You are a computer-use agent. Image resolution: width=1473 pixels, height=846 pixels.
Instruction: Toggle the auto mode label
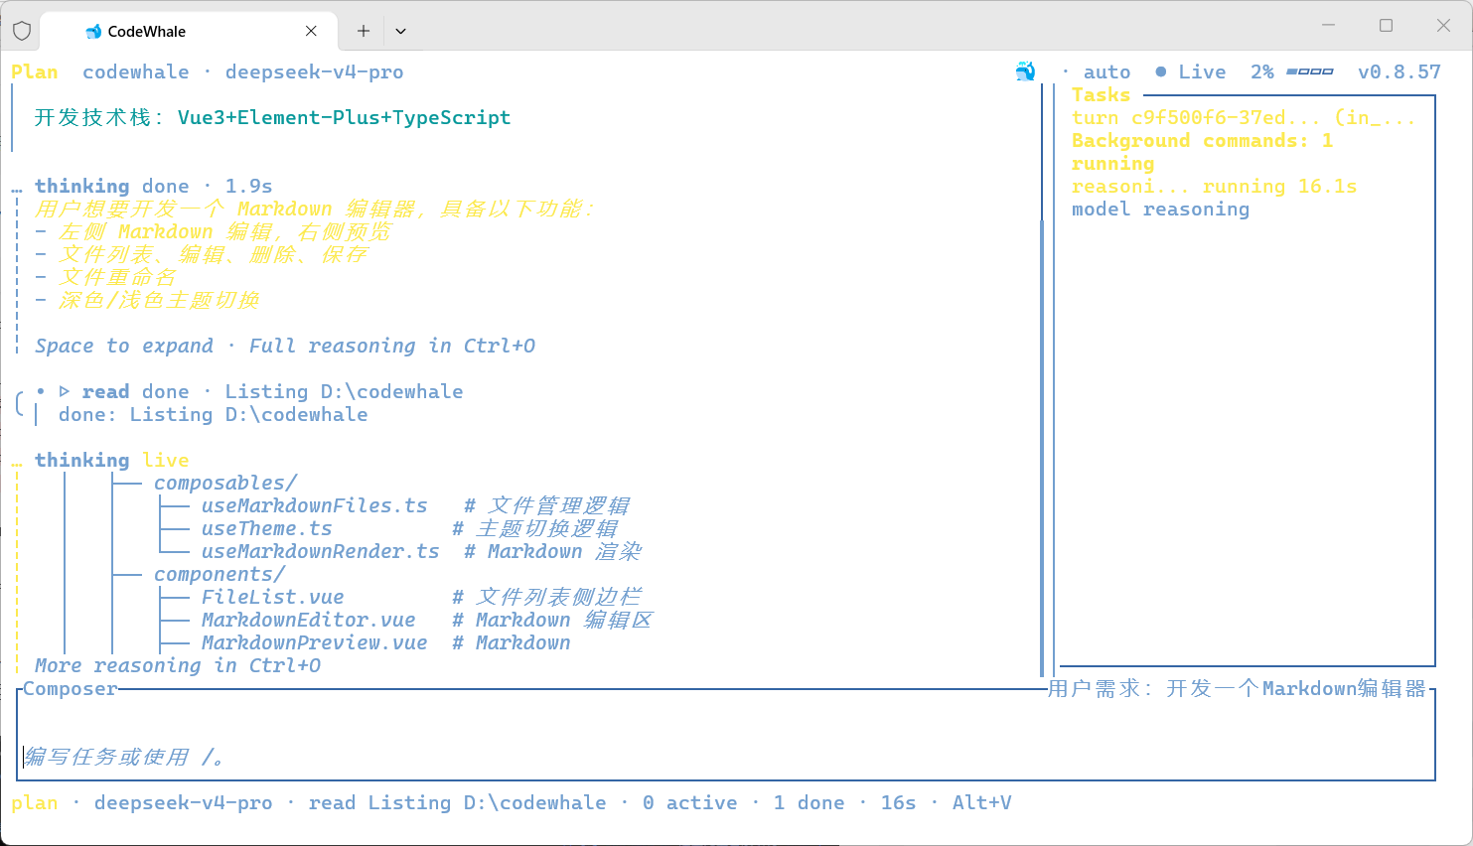(x=1106, y=71)
